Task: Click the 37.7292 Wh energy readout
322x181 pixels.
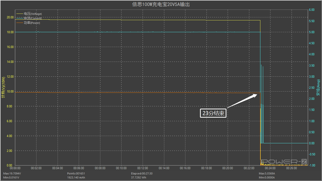Action: [x=139, y=177]
